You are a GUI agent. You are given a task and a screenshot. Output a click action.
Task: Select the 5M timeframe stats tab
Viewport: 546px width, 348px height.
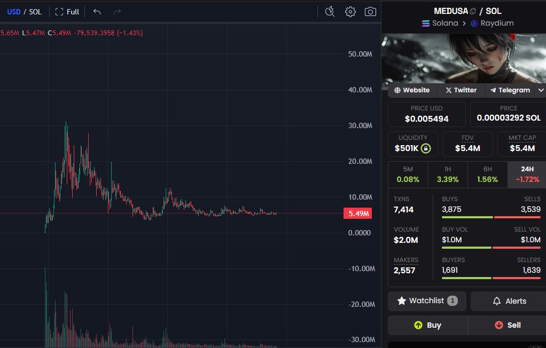408,175
